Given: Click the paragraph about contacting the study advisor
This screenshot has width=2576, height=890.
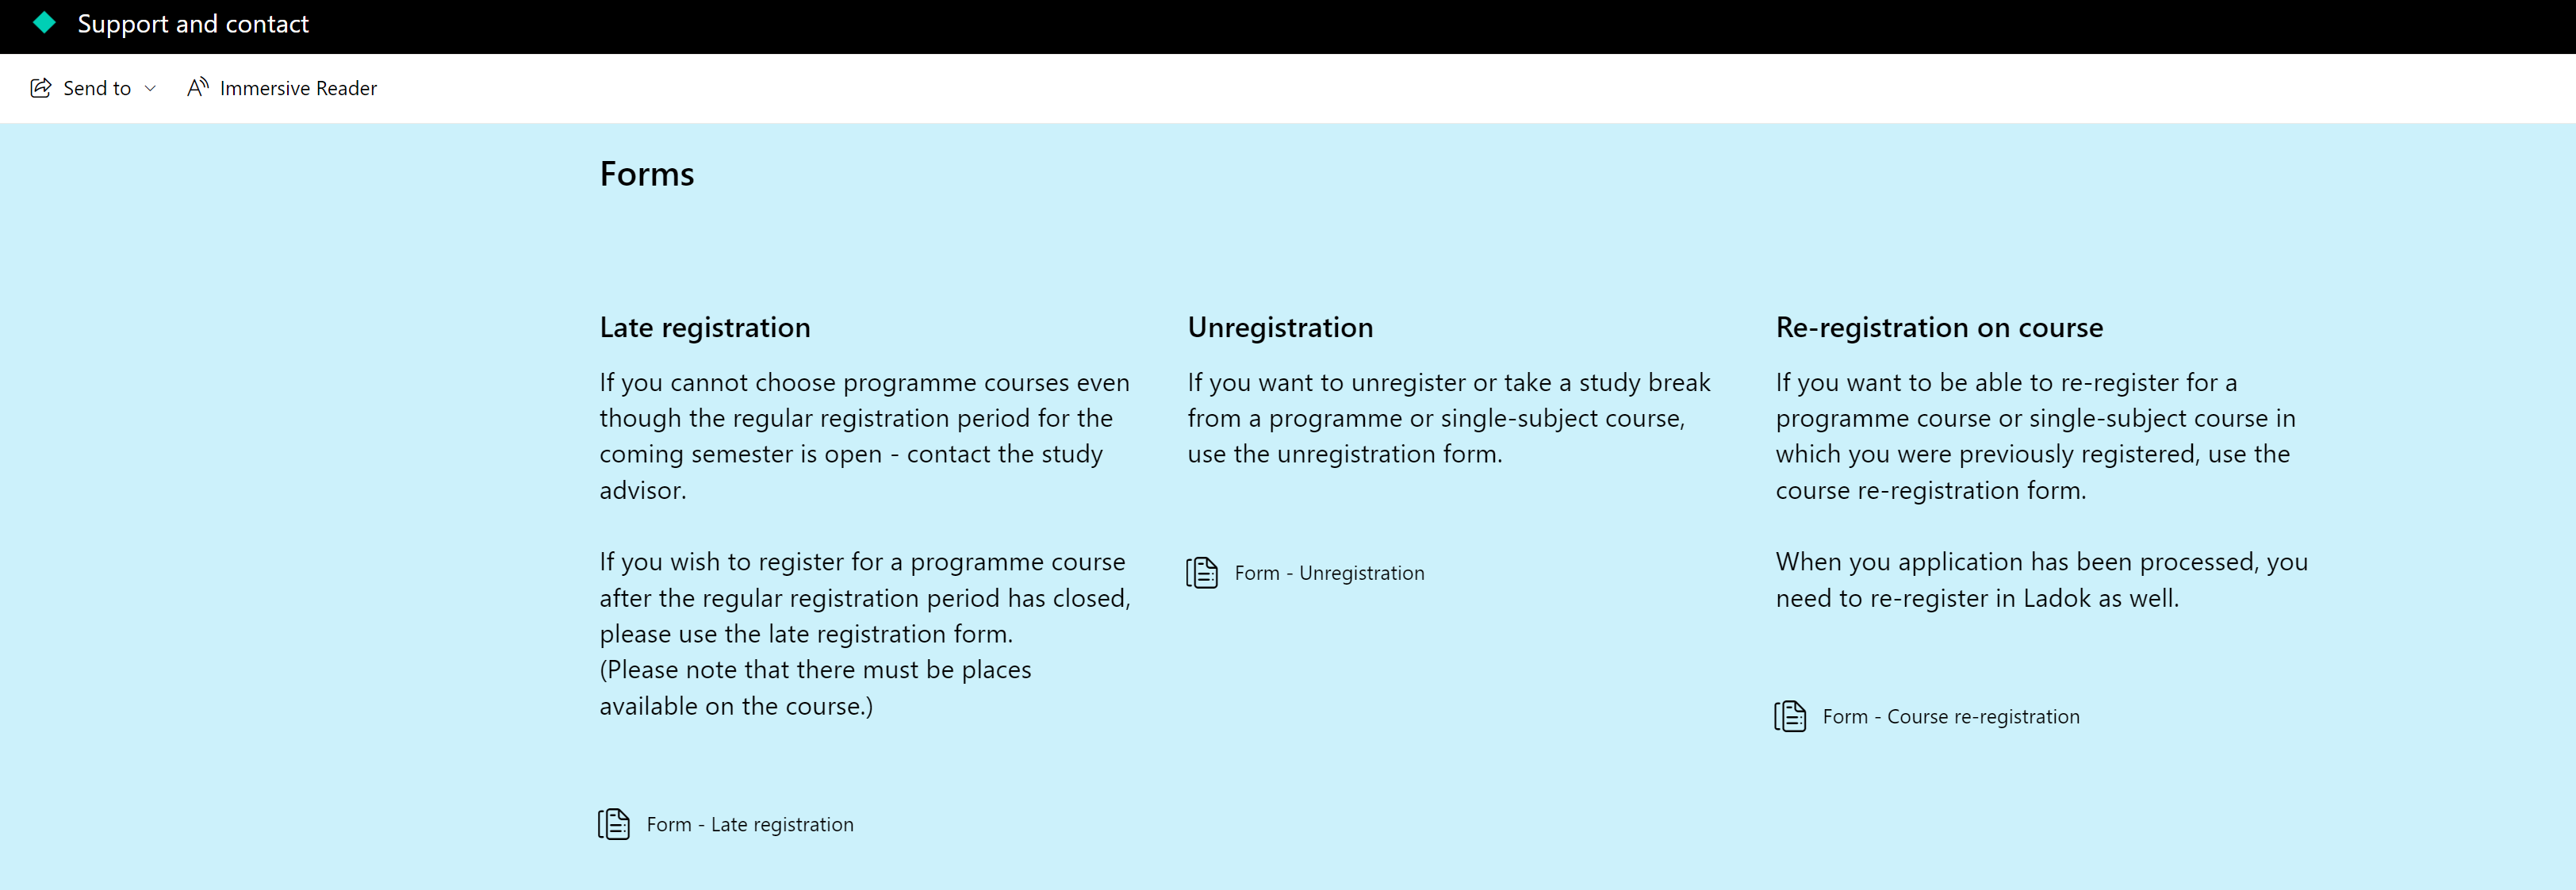Looking at the screenshot, I should click(865, 436).
